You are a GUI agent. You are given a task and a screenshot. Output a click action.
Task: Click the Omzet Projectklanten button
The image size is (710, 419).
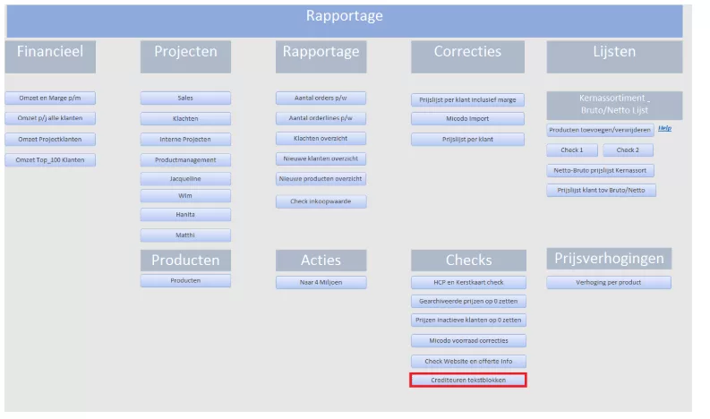(x=50, y=139)
